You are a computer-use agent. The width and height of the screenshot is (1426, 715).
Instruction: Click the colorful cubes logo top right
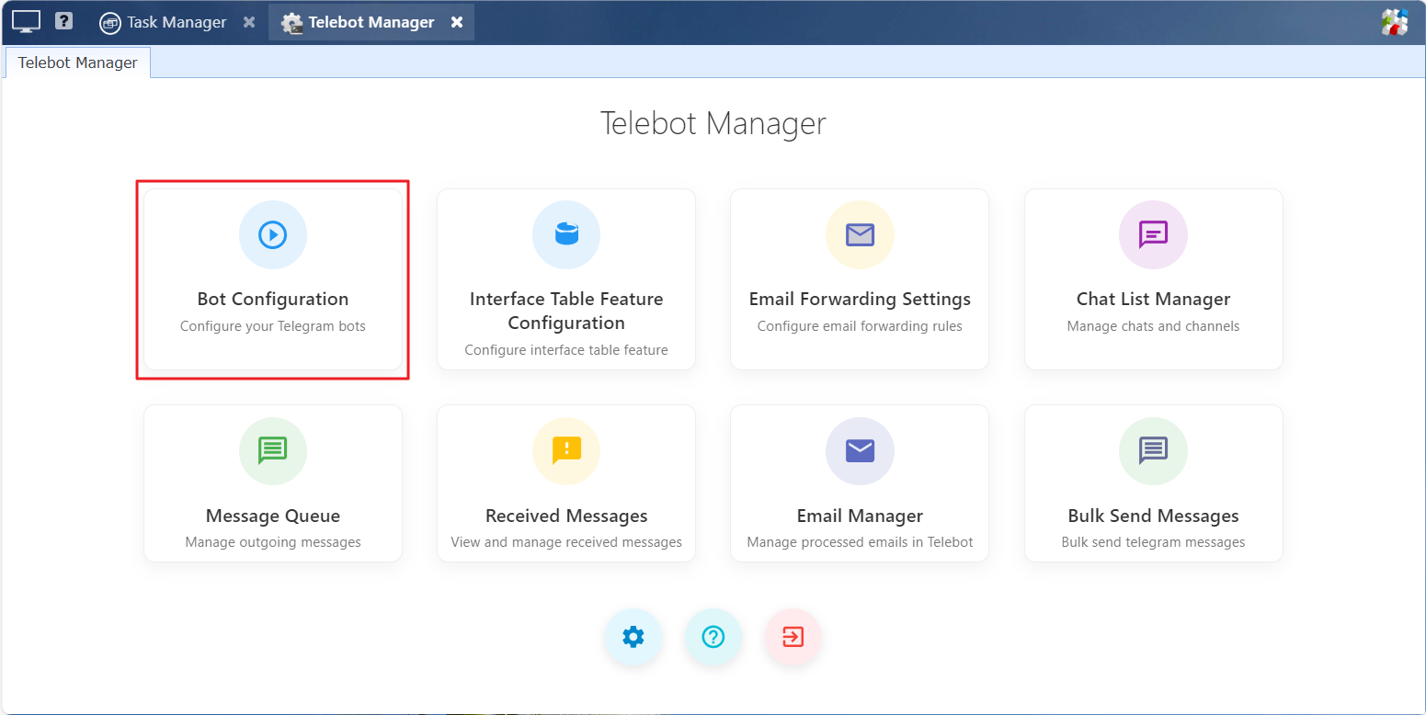coord(1395,22)
